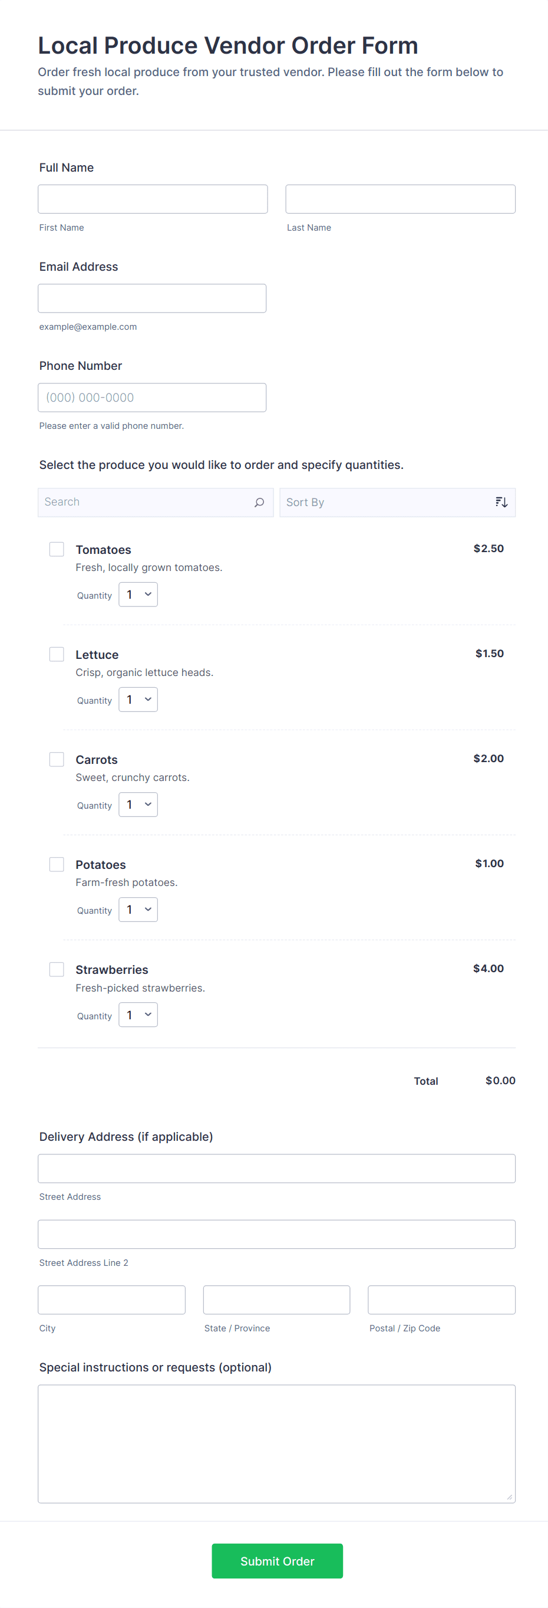
Task: Focus the Last Name input
Action: [400, 199]
